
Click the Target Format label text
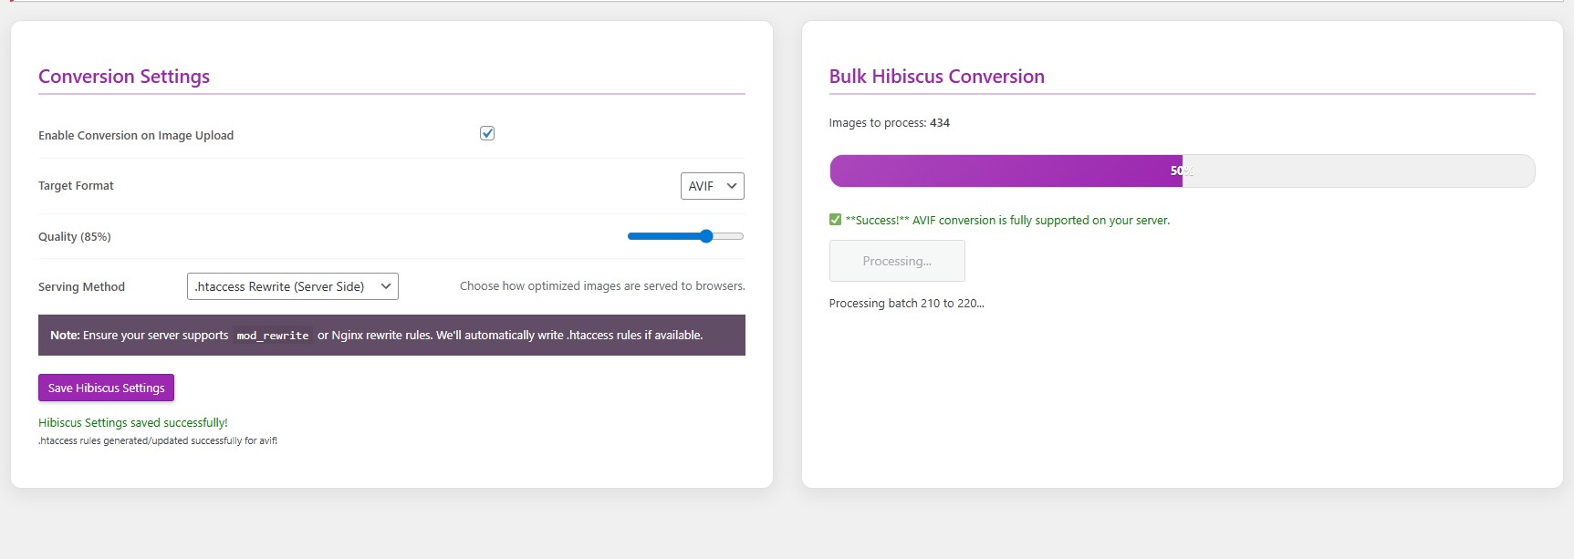tap(76, 185)
